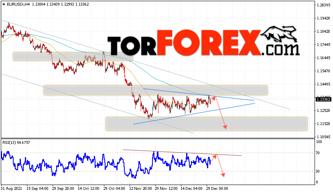Select the 14 Oct 12:00 date label
This screenshot has width=333, height=193.
click(x=89, y=188)
